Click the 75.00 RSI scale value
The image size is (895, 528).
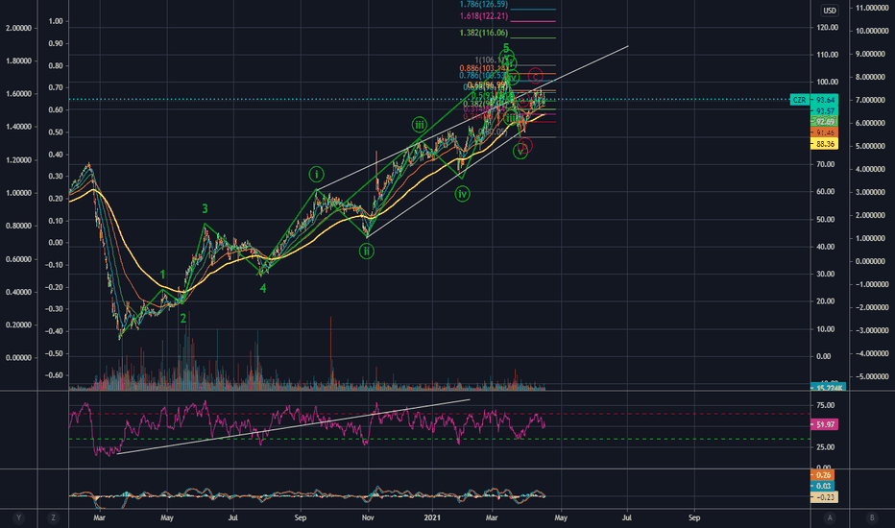(x=826, y=405)
